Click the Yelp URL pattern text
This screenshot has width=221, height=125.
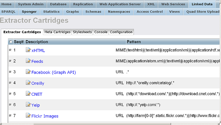point(143,105)
